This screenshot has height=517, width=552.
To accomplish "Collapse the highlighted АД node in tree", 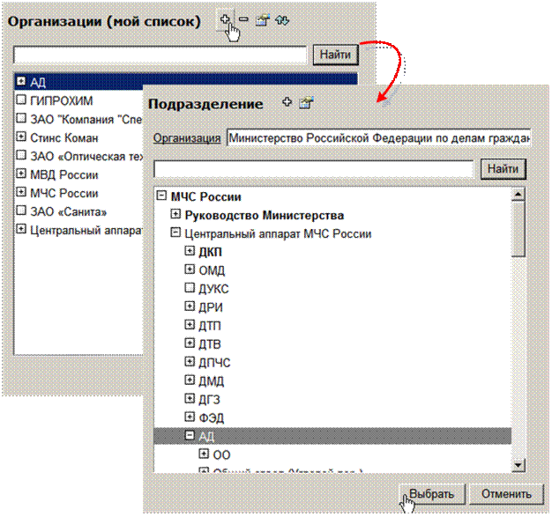I will point(190,435).
